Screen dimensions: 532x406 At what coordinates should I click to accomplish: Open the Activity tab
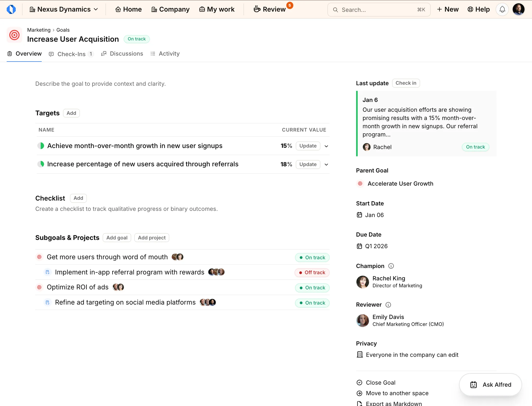(165, 54)
